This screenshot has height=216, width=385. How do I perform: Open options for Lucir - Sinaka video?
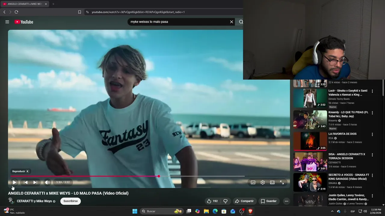tap(372, 91)
